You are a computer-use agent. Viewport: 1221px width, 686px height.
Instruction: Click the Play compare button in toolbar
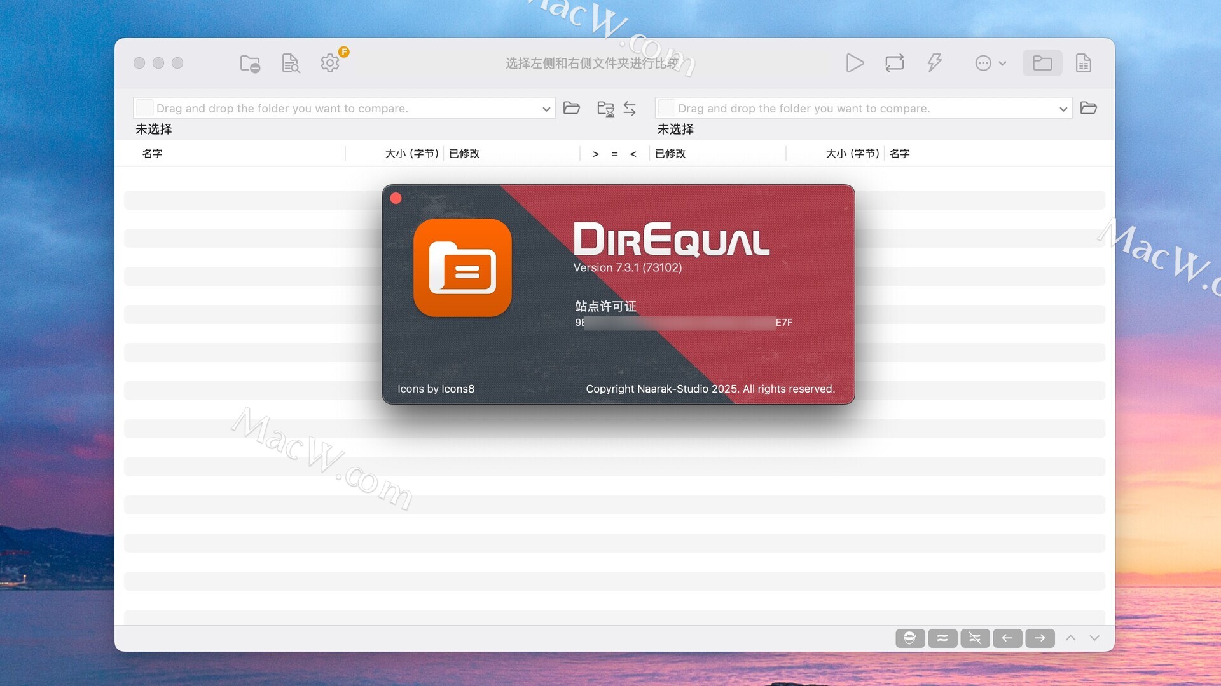click(x=855, y=63)
